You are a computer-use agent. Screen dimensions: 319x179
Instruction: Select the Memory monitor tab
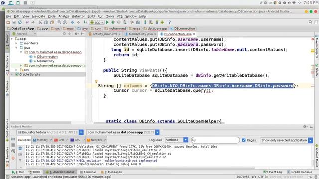coord(42,140)
